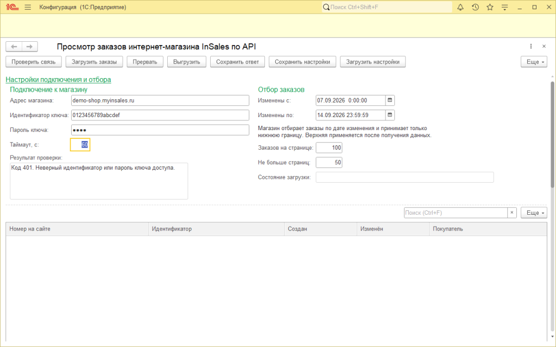
Task: Click the forward navigation arrow
Action: pos(30,47)
